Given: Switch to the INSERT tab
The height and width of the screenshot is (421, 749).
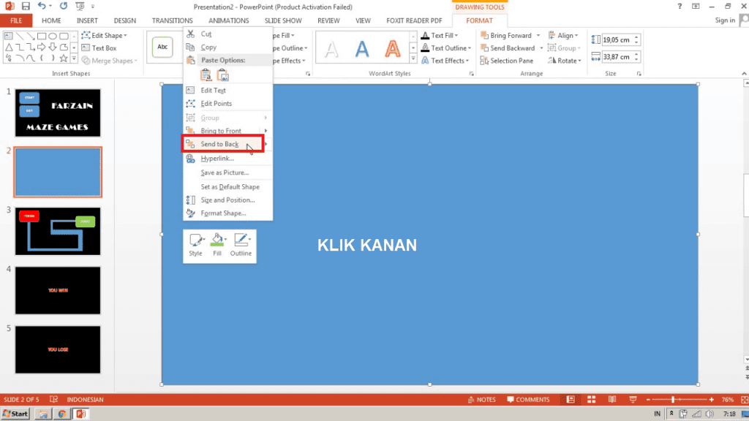Looking at the screenshot, I should pos(87,20).
